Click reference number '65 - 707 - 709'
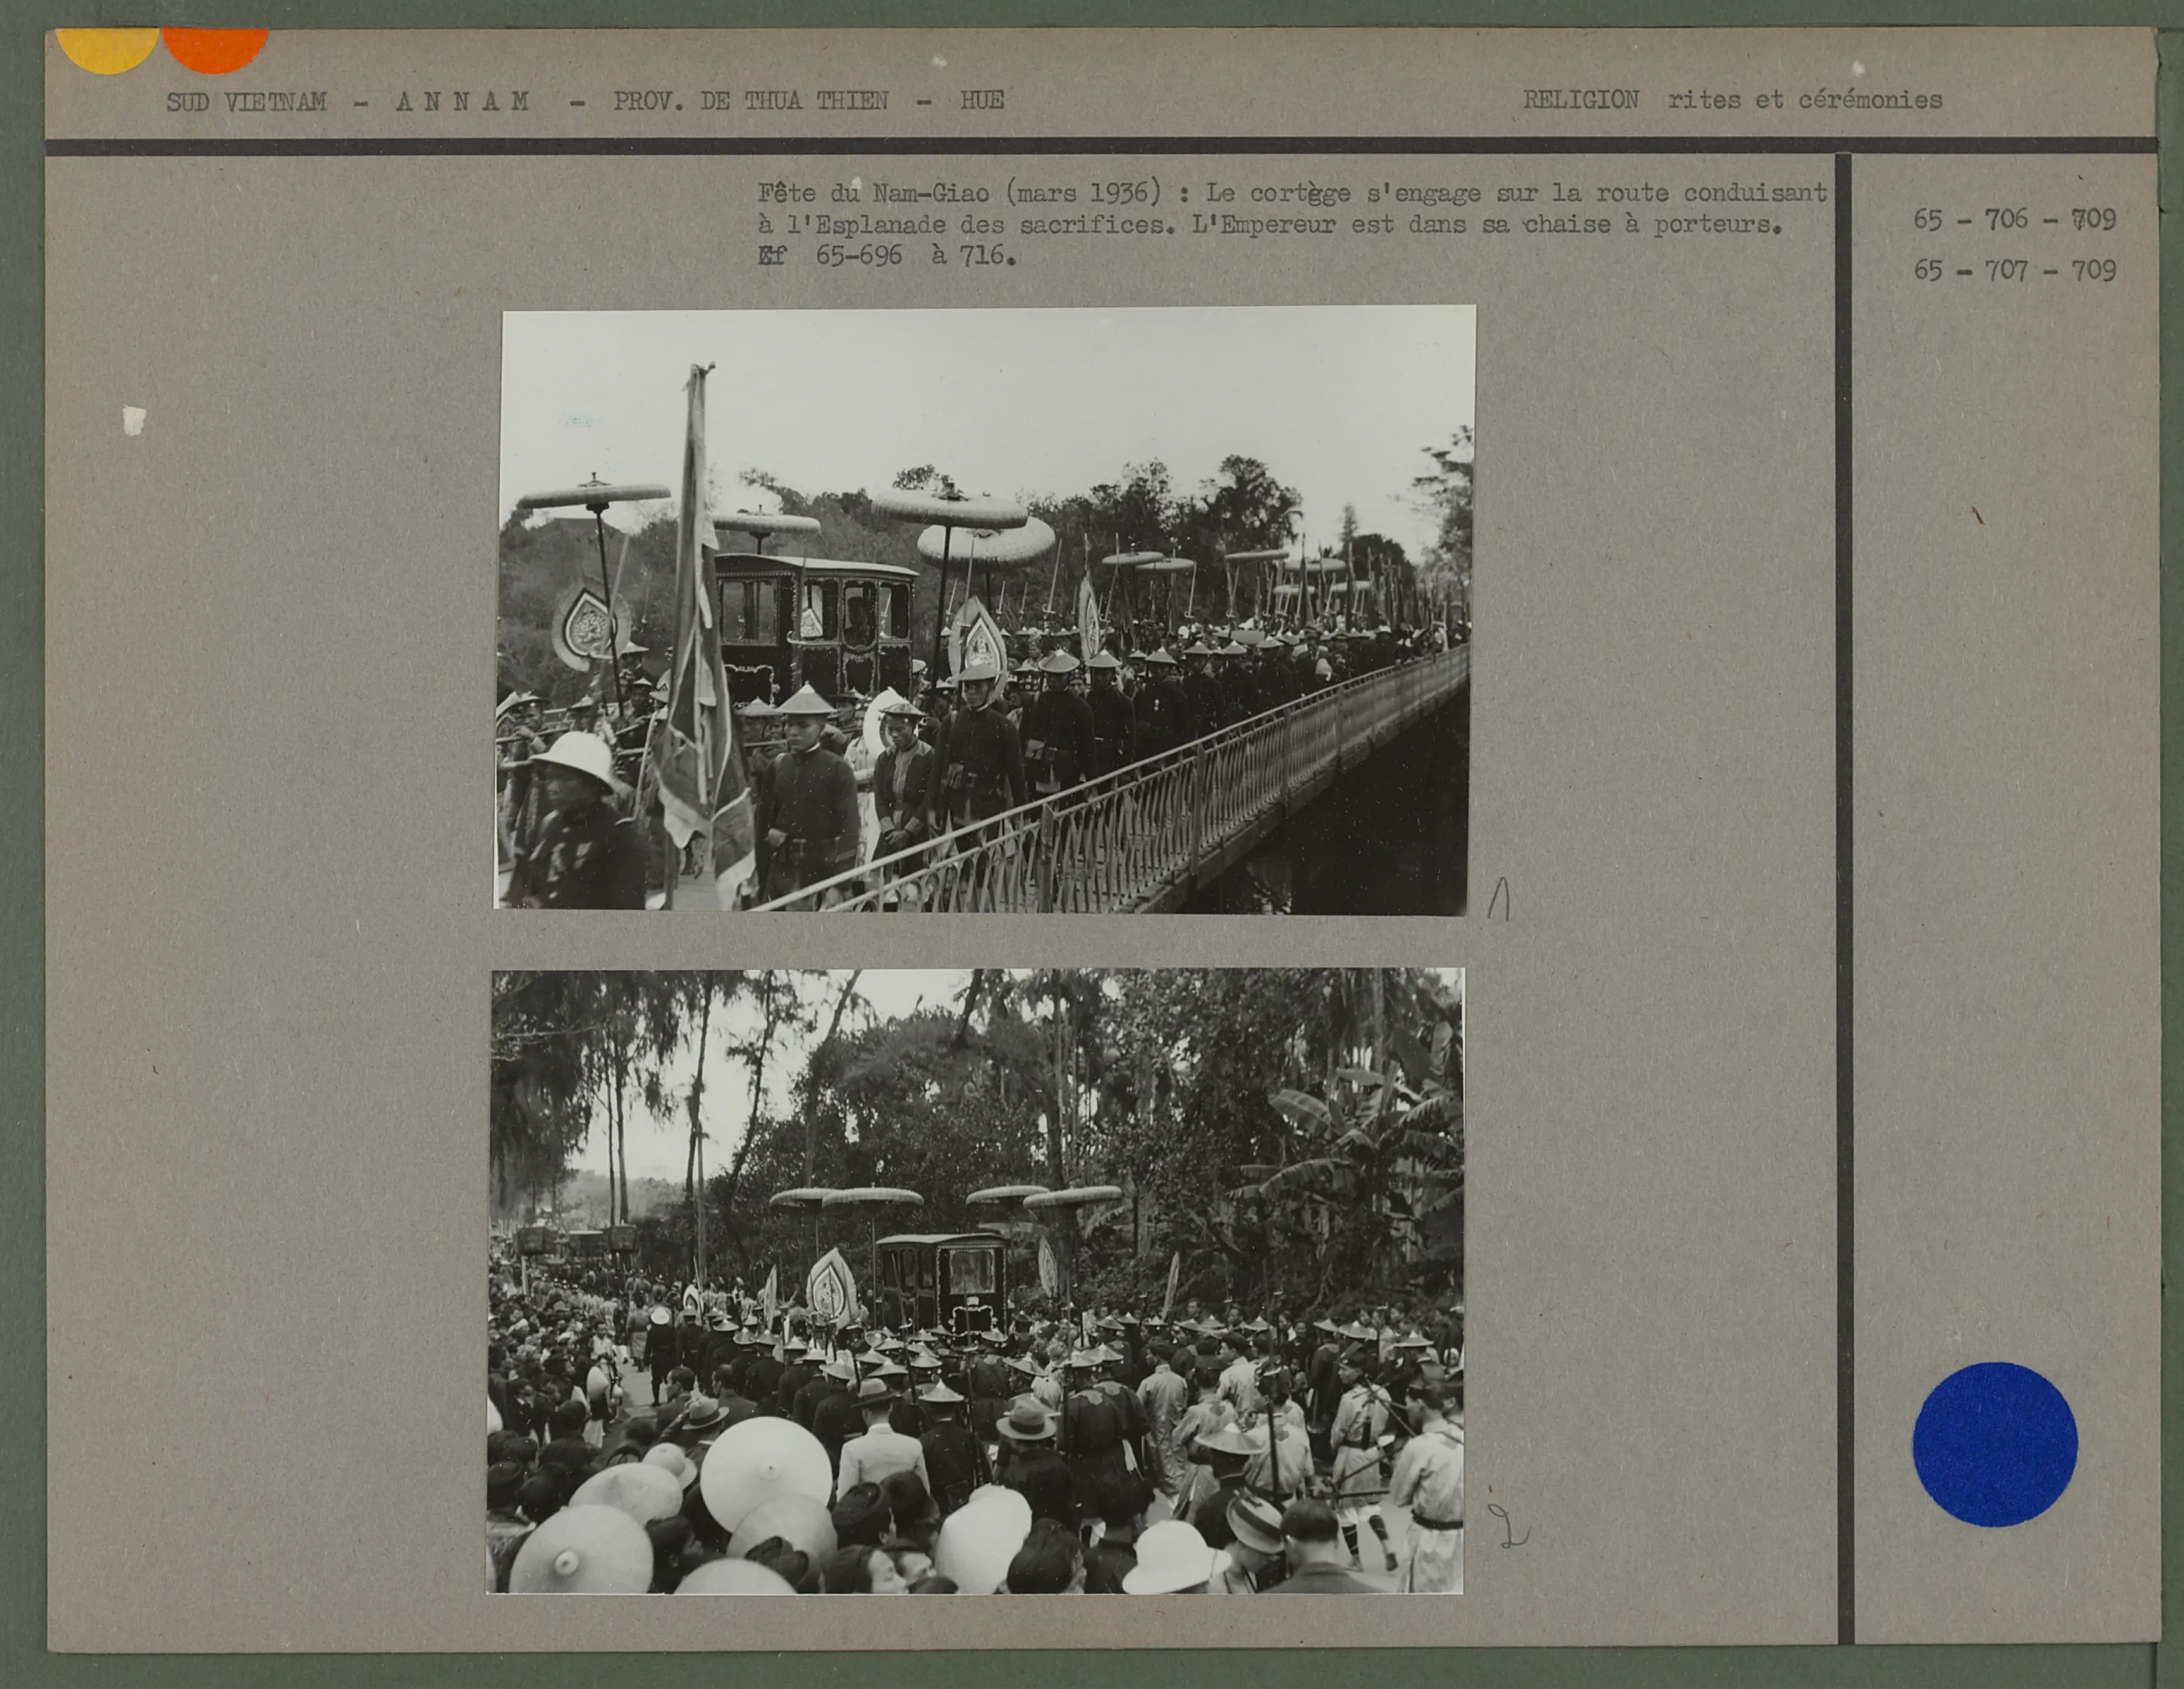2184x1689 pixels. (x=2014, y=271)
